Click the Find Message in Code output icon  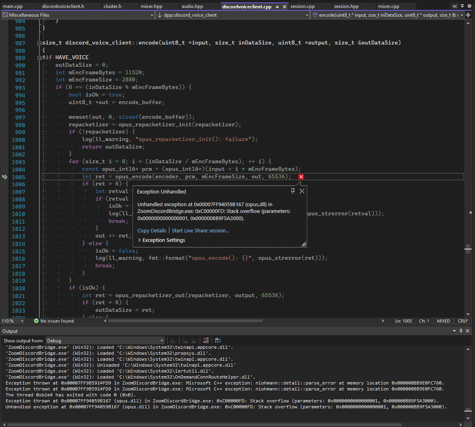click(x=173, y=340)
